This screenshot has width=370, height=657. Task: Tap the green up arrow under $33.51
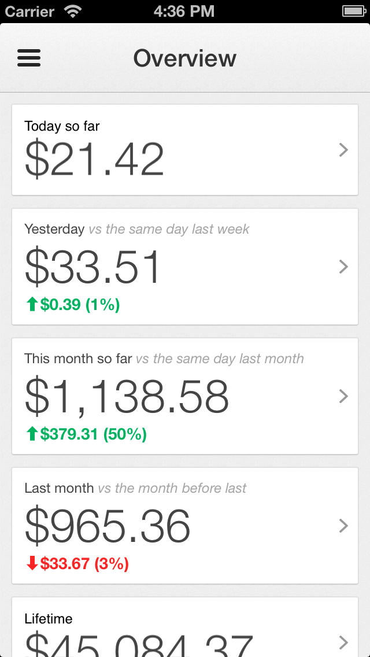[x=32, y=305]
